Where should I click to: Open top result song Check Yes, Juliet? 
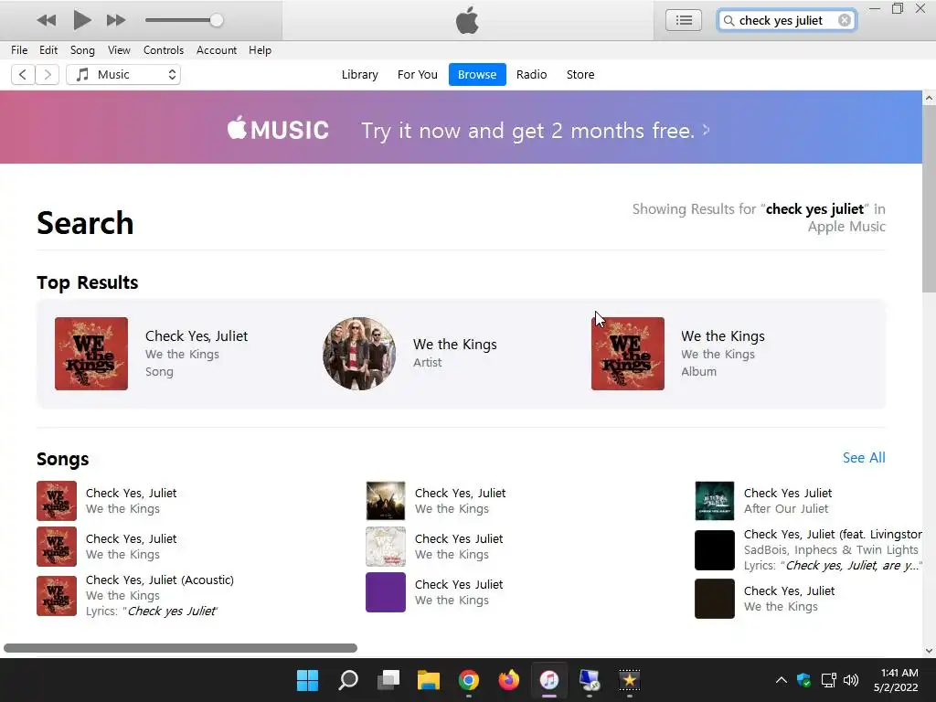point(197,336)
